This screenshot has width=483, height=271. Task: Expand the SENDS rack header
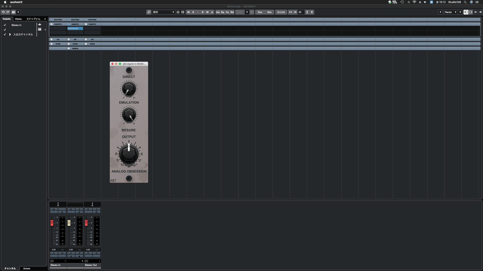(x=75, y=48)
